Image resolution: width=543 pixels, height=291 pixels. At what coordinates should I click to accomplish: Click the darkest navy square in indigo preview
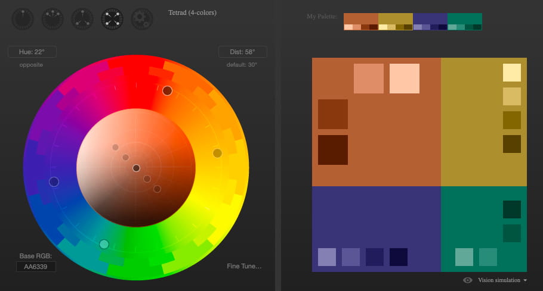point(399,257)
